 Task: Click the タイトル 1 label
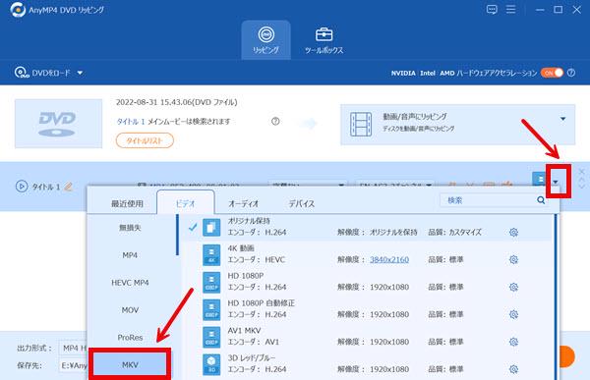pyautogui.click(x=46, y=187)
